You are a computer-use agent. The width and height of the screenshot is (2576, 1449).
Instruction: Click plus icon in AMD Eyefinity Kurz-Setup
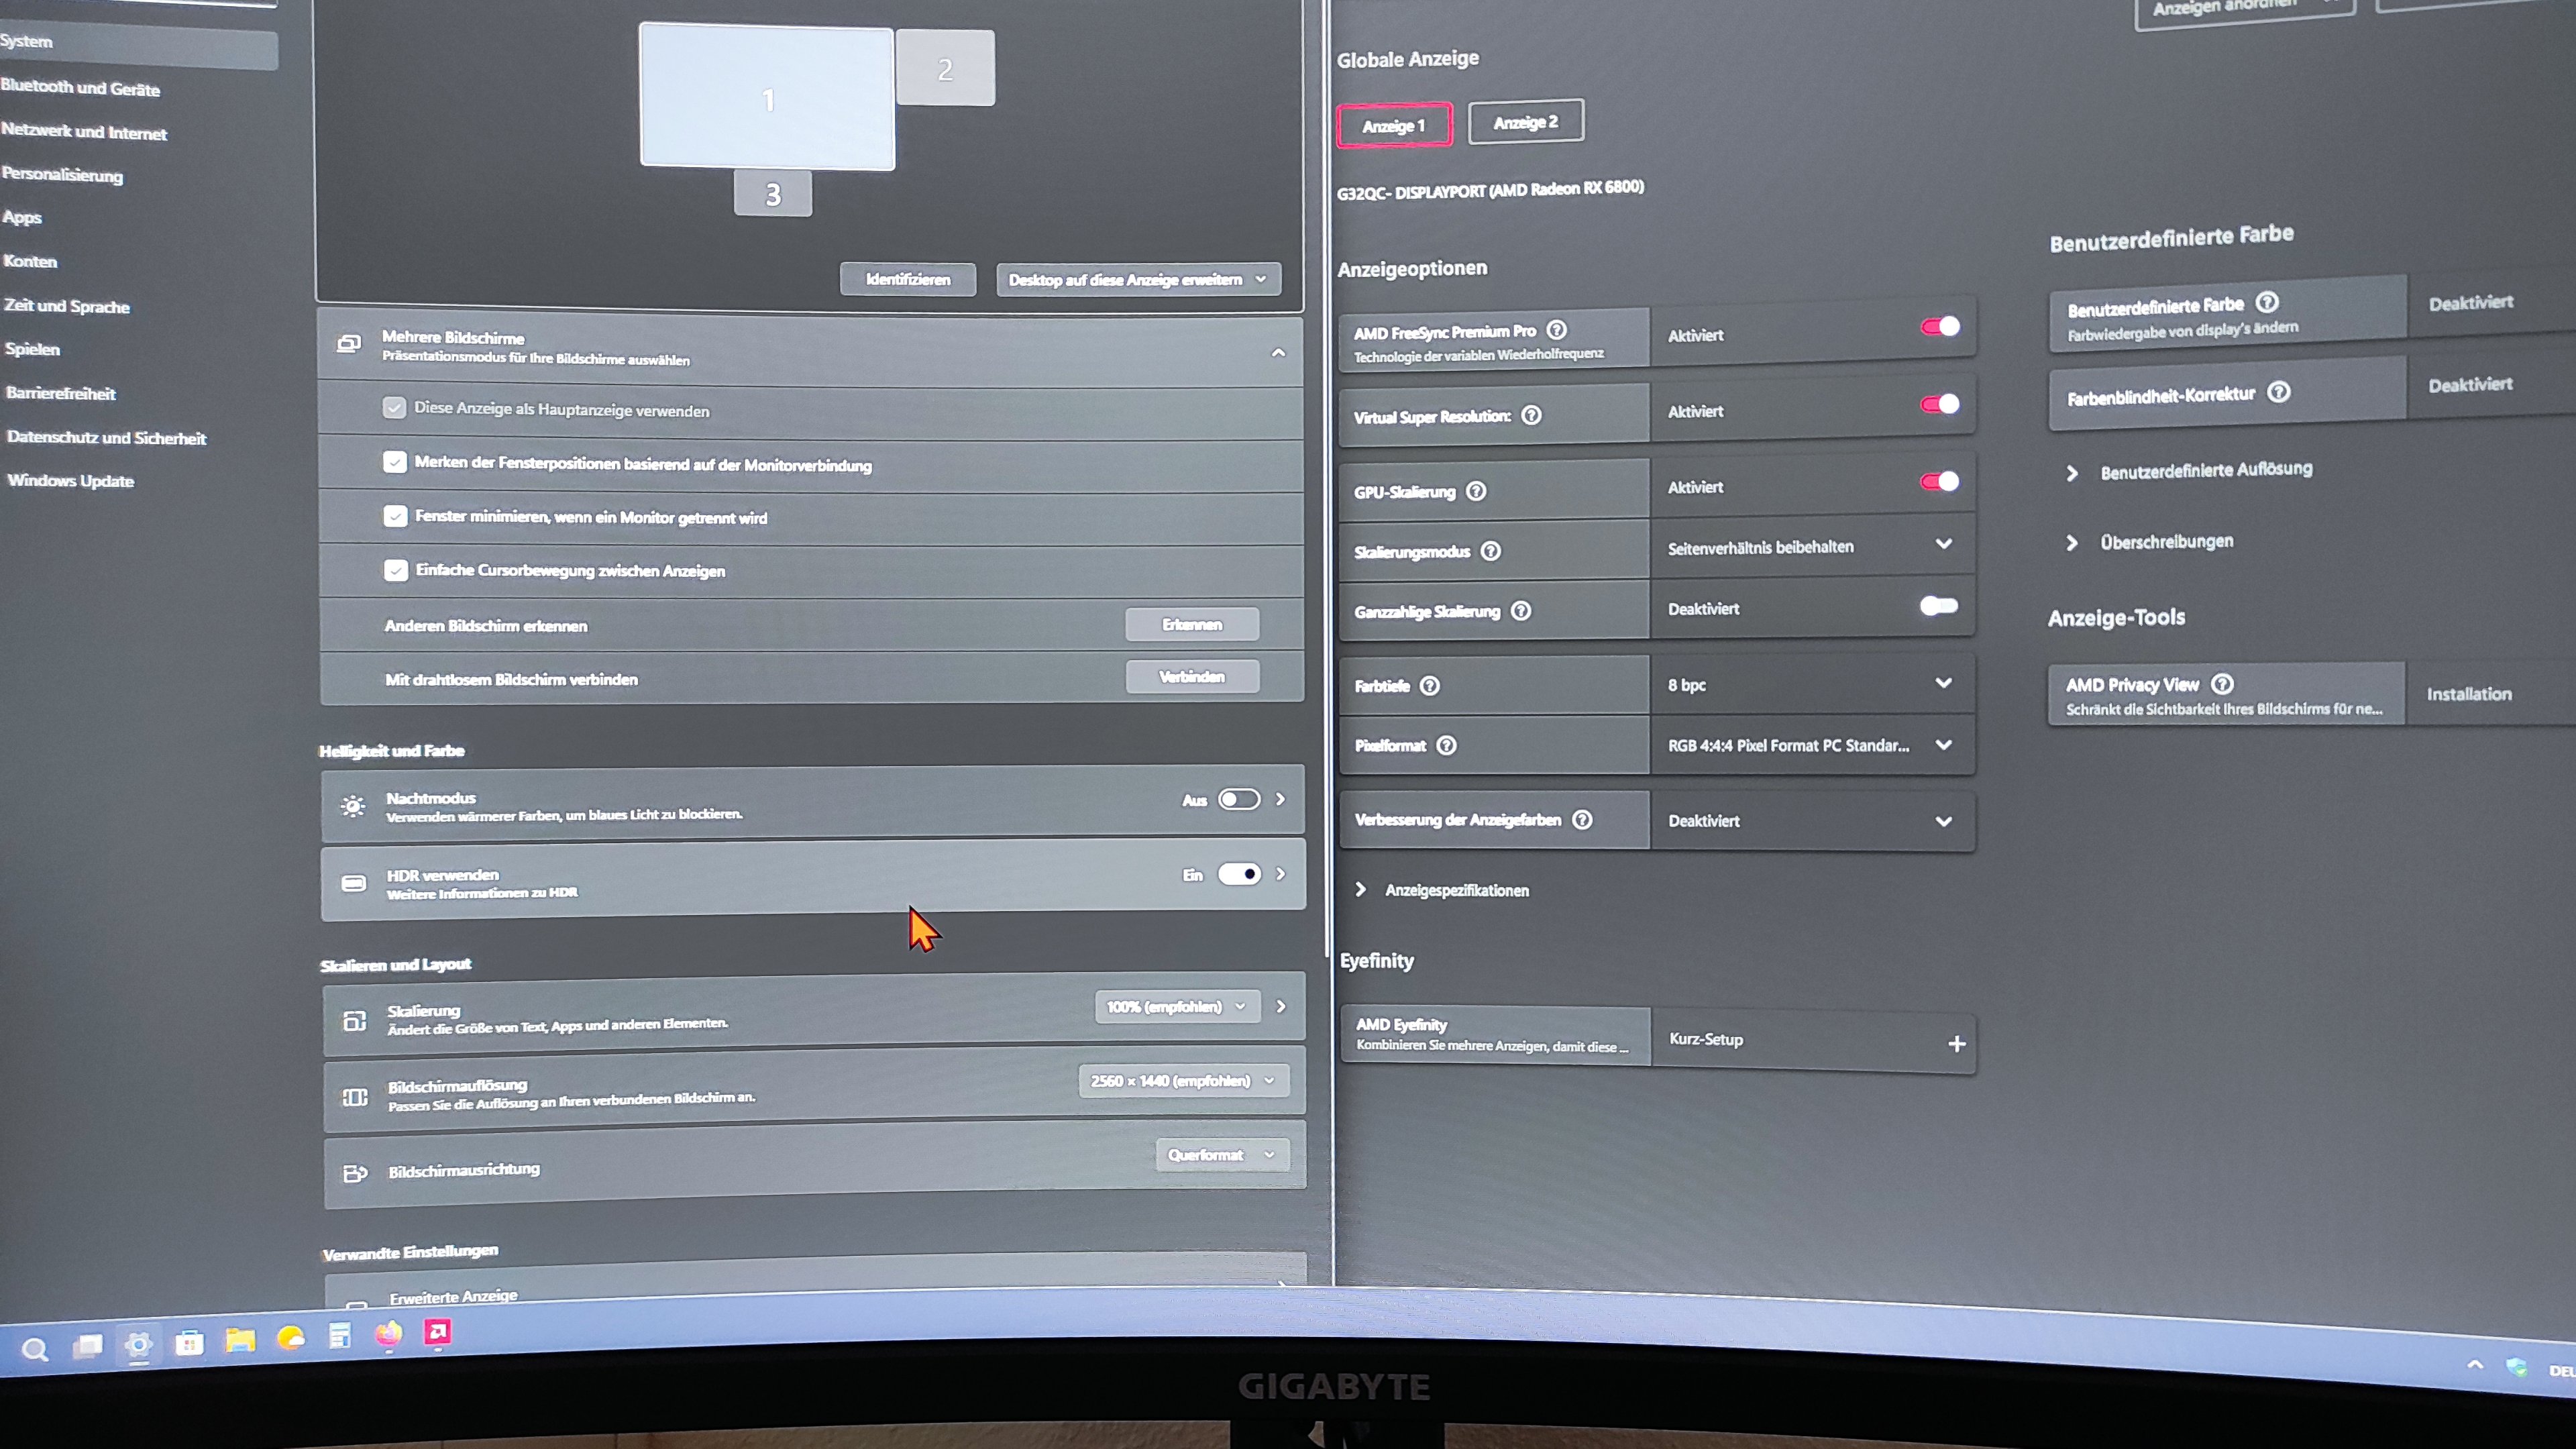pyautogui.click(x=1957, y=1044)
